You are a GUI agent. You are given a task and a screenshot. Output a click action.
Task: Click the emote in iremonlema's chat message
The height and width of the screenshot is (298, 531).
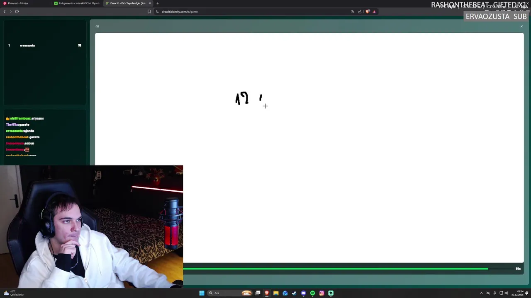click(x=27, y=149)
